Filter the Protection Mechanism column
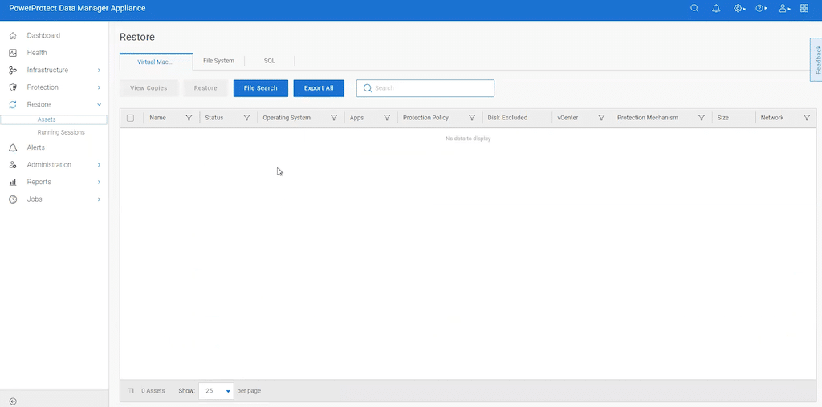Viewport: 822px width, 407px height. click(x=702, y=118)
